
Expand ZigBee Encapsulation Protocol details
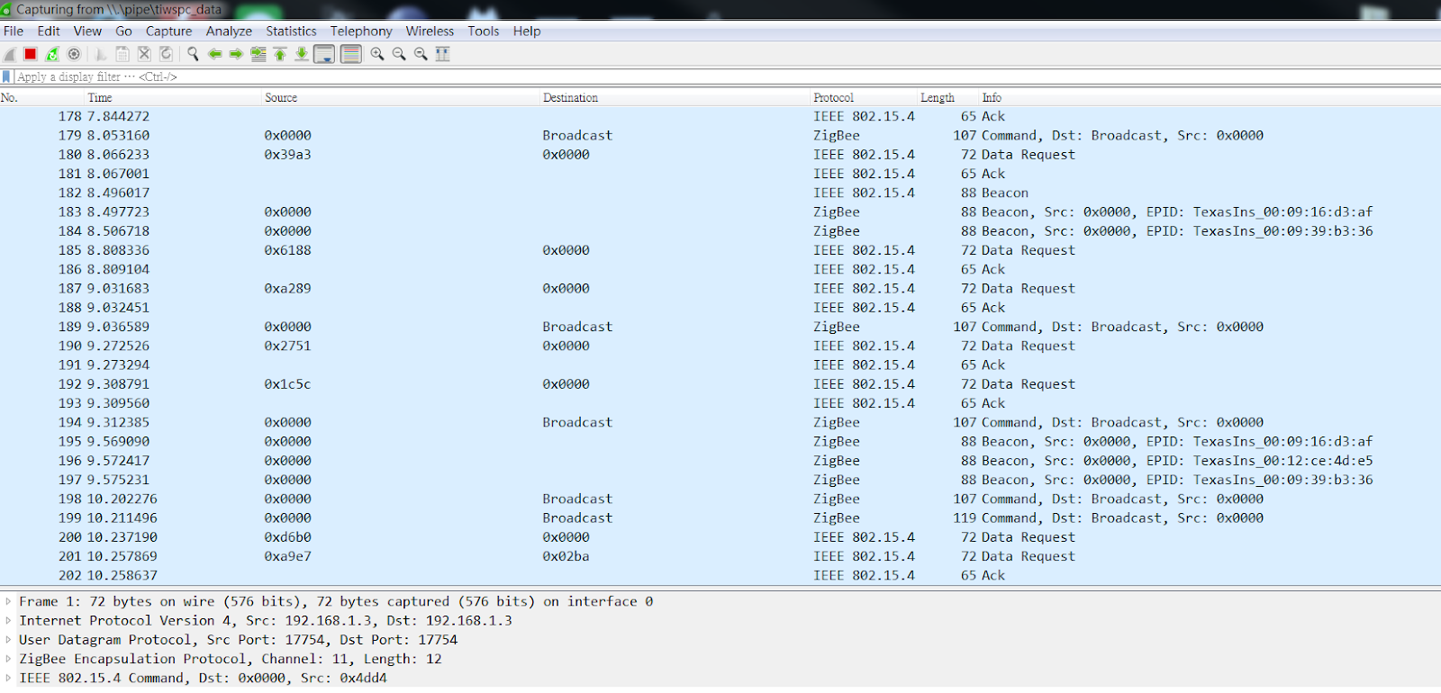click(x=8, y=659)
